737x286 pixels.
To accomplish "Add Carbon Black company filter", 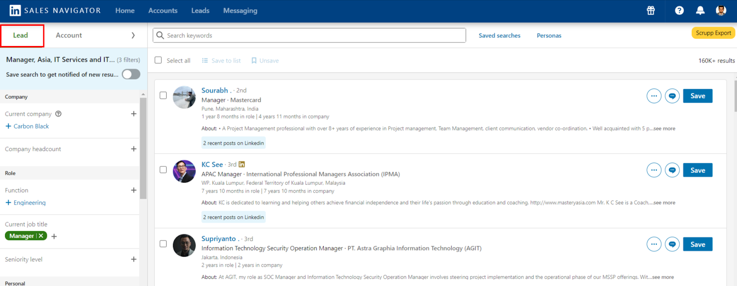I will [27, 126].
